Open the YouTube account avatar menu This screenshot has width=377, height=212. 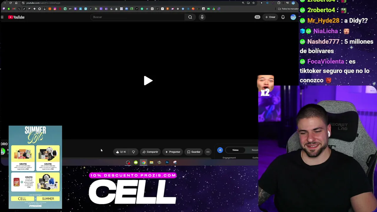click(x=293, y=17)
